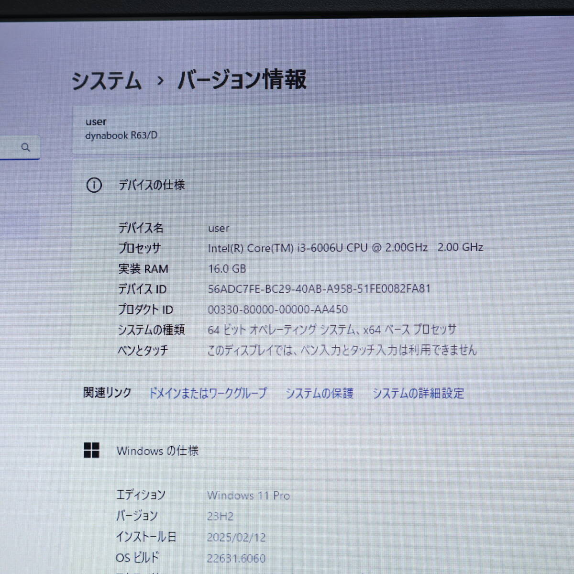Image resolution: width=574 pixels, height=574 pixels.
Task: Click the 関連リンク label
Action: [107, 393]
